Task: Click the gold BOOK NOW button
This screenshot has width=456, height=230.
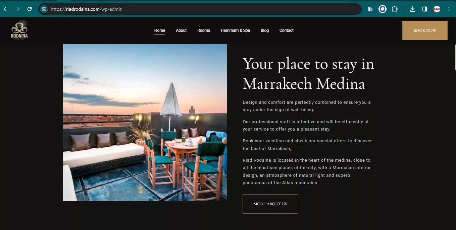Action: (x=425, y=30)
